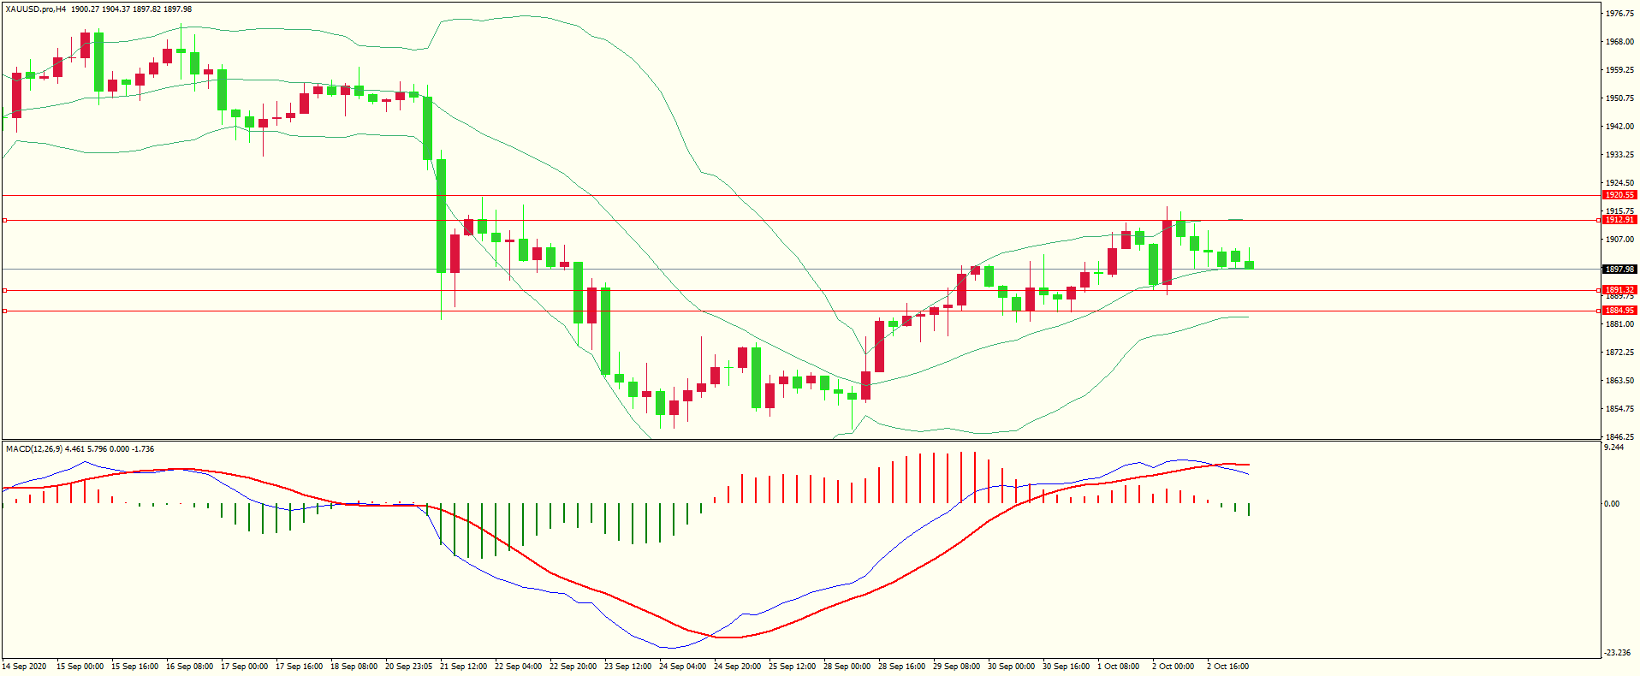Click the 1976.75 price scale value

click(1619, 14)
